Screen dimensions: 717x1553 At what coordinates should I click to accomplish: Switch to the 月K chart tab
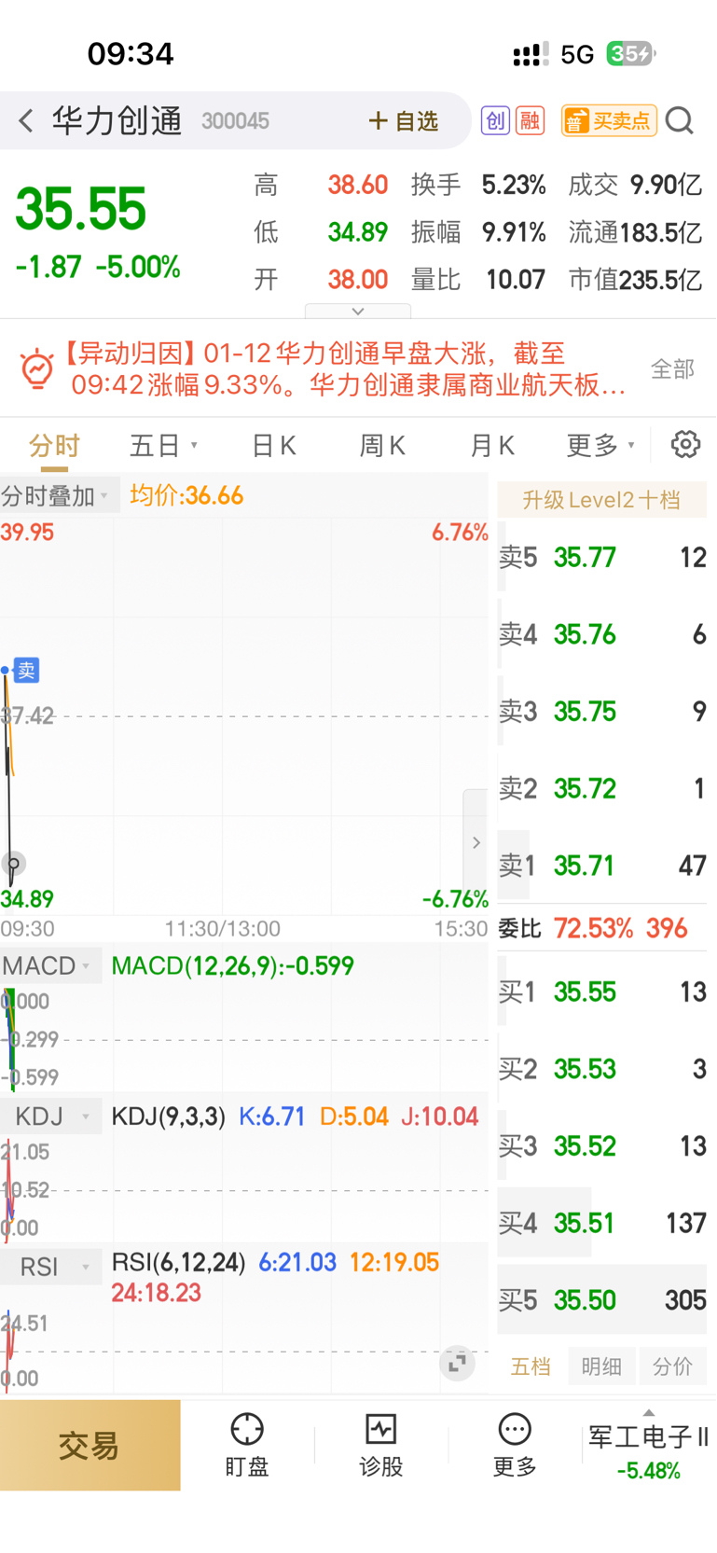pyautogui.click(x=492, y=446)
